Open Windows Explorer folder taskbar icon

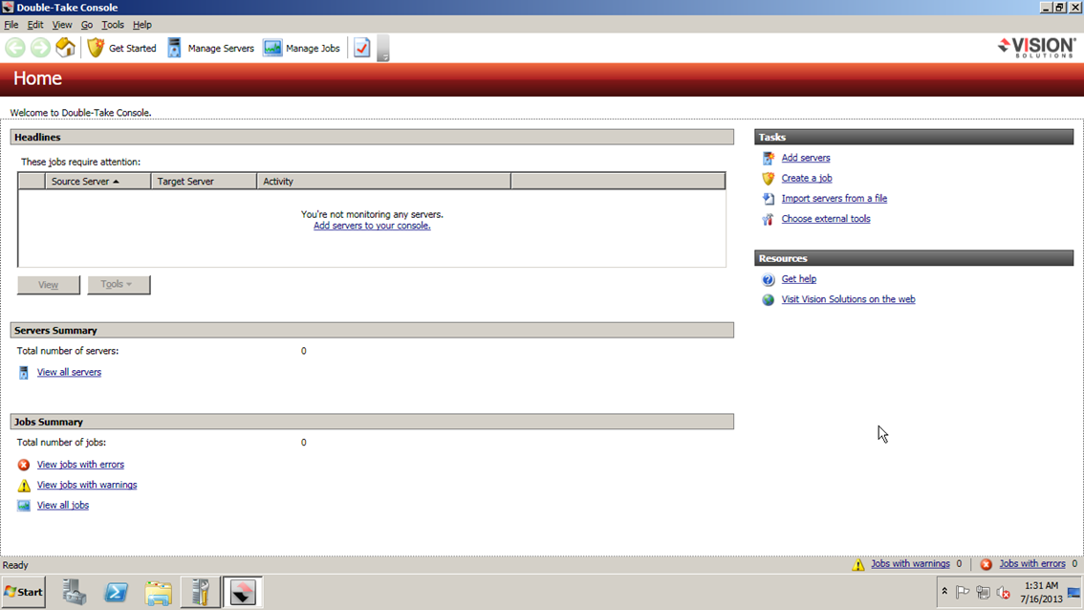point(159,593)
